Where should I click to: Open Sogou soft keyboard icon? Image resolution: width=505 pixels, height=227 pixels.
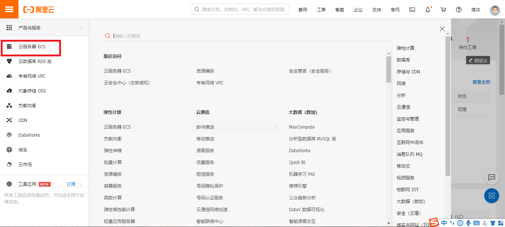coord(477,223)
